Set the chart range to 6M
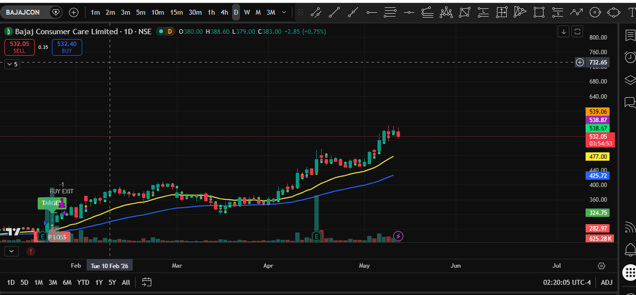The image size is (636, 295). [x=67, y=282]
